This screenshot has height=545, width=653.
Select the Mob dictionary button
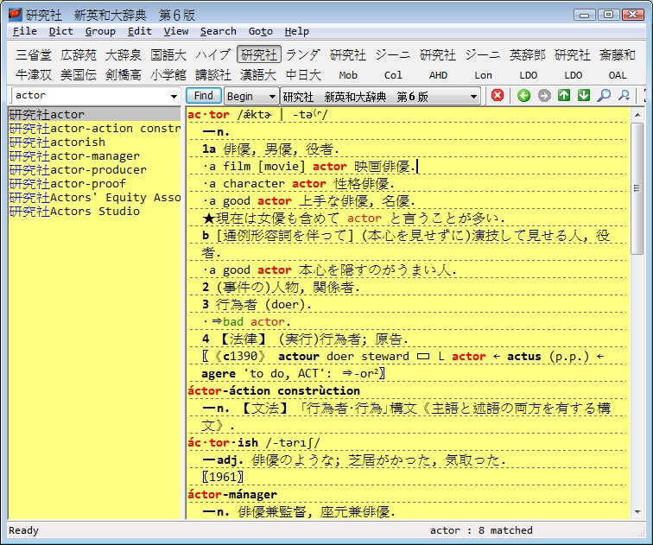pyautogui.click(x=348, y=75)
